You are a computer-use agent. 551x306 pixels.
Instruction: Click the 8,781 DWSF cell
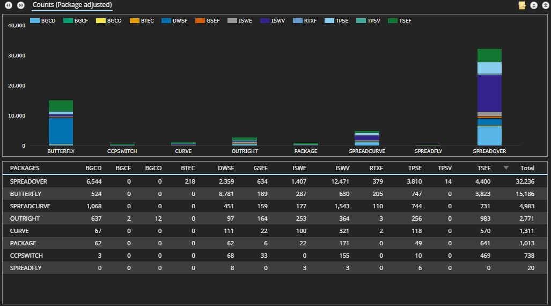tap(226, 194)
